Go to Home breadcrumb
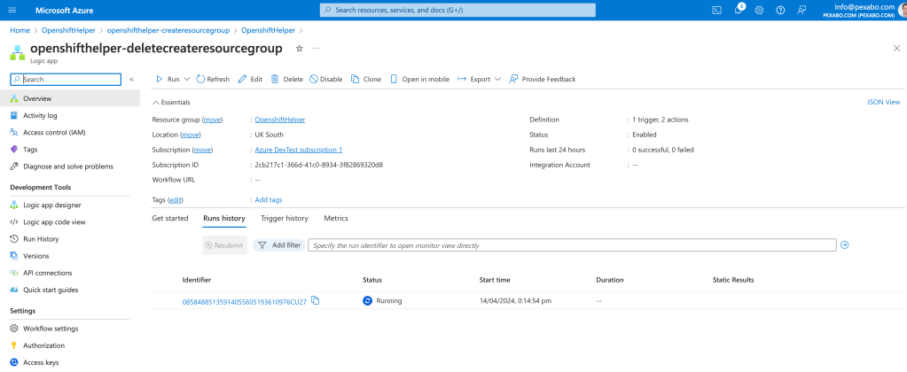Viewport: 907px width, 372px height. pyautogui.click(x=20, y=30)
